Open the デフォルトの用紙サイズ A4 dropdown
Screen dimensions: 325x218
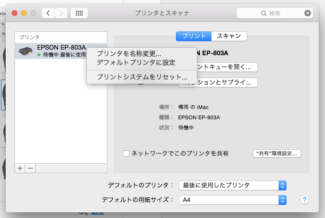point(233,200)
